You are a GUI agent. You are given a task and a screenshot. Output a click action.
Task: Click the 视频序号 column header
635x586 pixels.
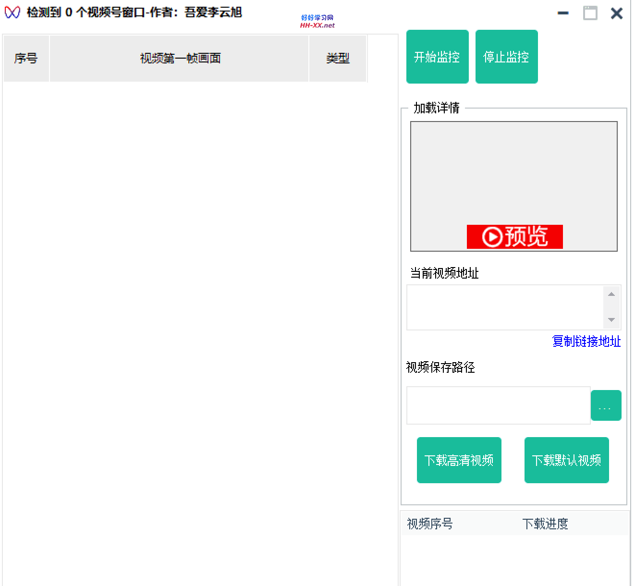coord(430,524)
